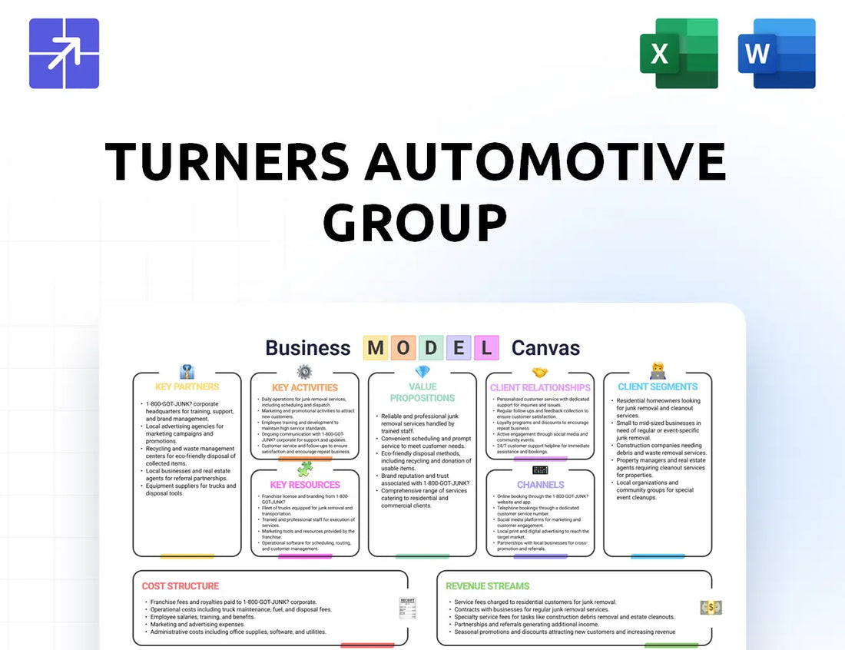The image size is (845, 650).
Task: Click the money icon in Revenue Streams
Action: (711, 608)
